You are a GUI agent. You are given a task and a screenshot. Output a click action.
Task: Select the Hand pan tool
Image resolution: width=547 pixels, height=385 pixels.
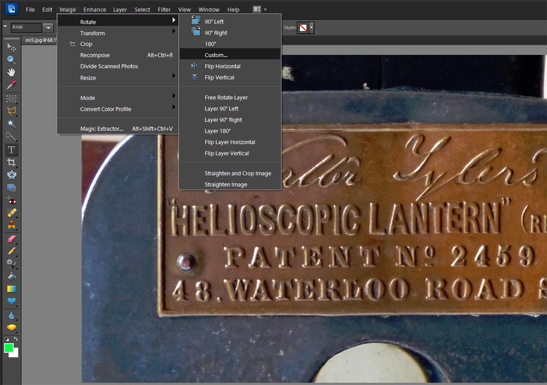coord(11,72)
